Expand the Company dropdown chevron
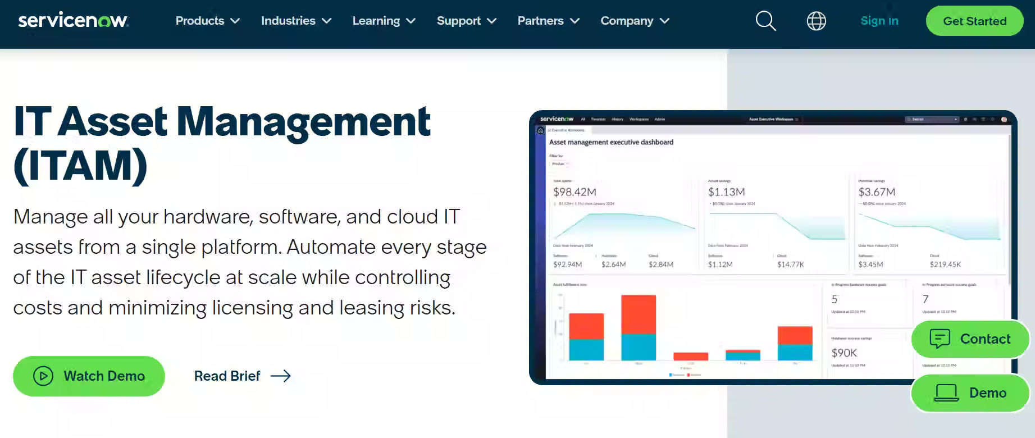Viewport: 1035px width, 438px height. [664, 21]
